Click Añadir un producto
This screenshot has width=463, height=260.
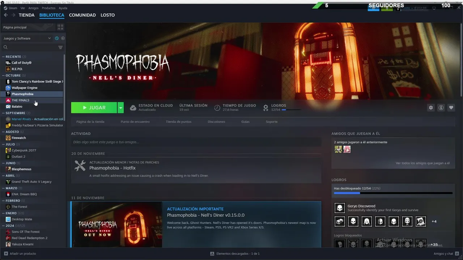click(20, 253)
